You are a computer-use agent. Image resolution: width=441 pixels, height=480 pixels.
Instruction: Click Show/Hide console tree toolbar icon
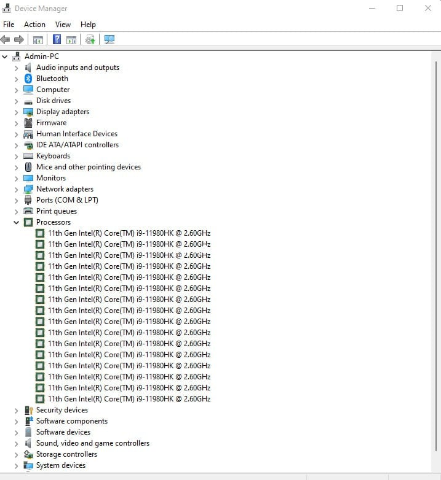(x=38, y=40)
